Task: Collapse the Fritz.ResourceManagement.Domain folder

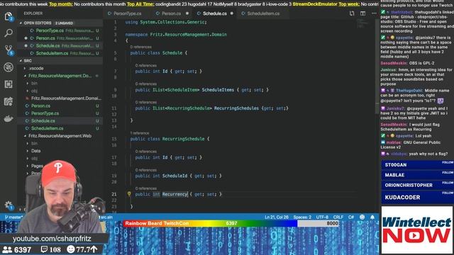Action: click(60, 76)
